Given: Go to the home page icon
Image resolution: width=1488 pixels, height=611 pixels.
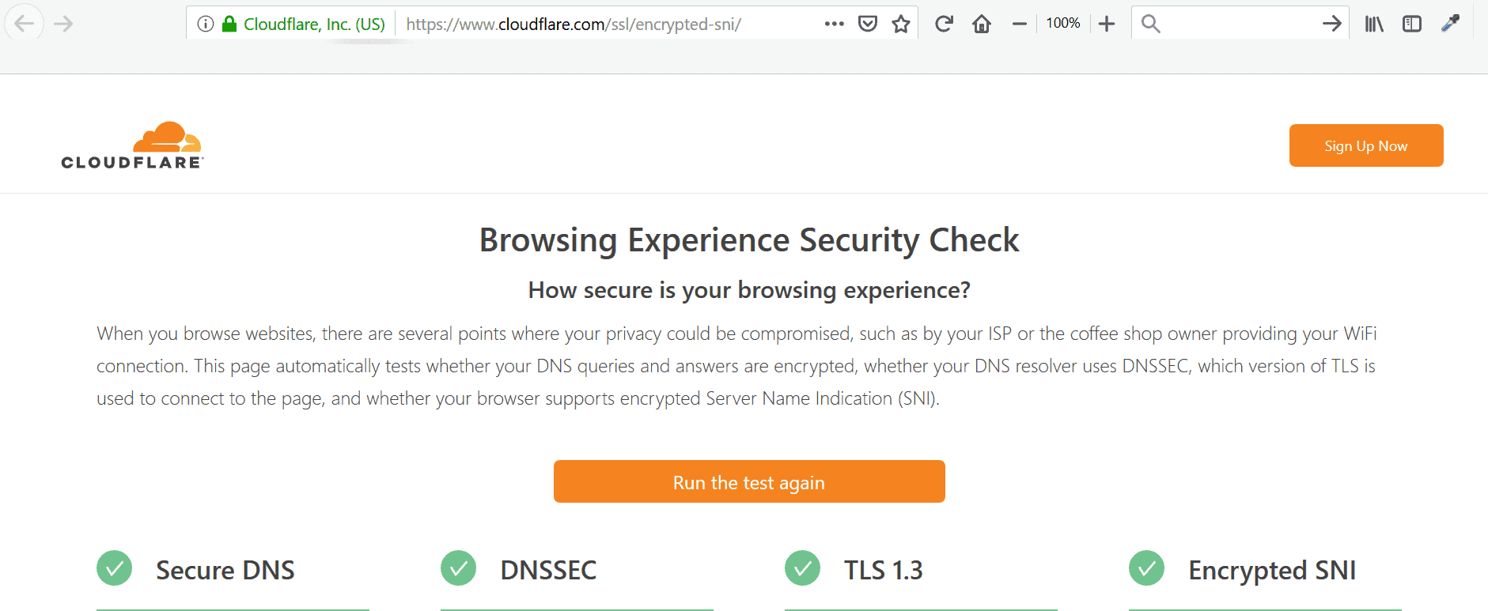Looking at the screenshot, I should click(x=982, y=24).
